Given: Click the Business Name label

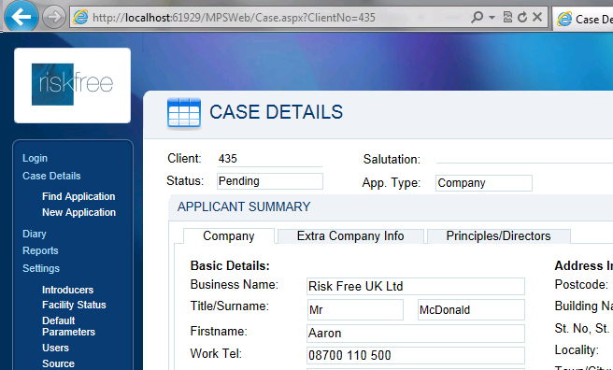Looking at the screenshot, I should click(x=235, y=284).
